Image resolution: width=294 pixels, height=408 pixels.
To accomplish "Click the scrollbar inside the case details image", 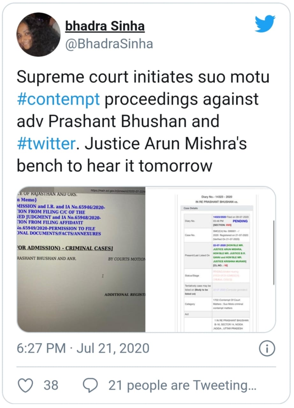I will point(274,252).
